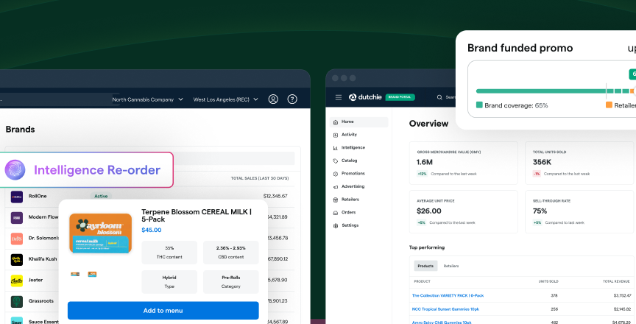Viewport: 636px width, 324px height.
Task: Click the Terpene Blossom CEREAL MILK product title
Action: tap(197, 215)
